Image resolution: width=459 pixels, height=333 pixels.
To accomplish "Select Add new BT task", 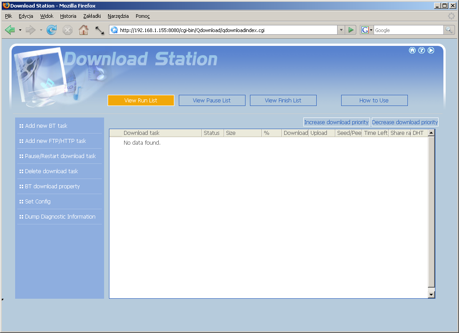I will [46, 126].
